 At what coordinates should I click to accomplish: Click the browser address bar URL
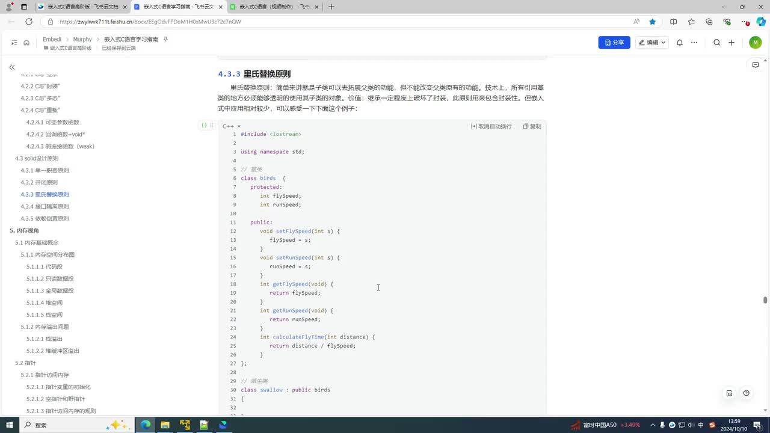pyautogui.click(x=150, y=22)
